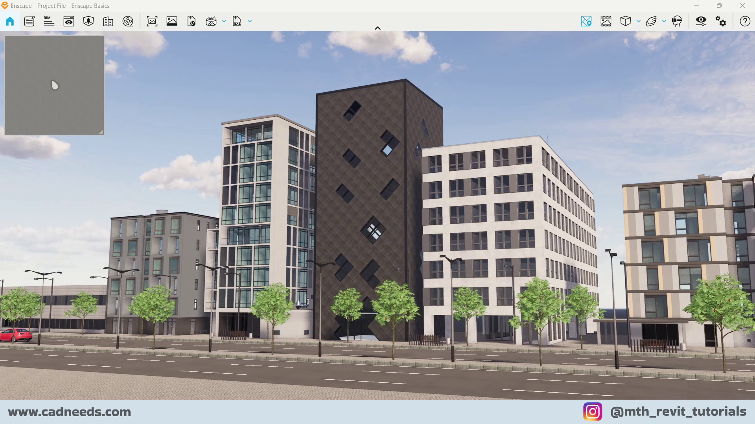Click the Enscape title bar logo
The image size is (755, 424).
pos(6,5)
